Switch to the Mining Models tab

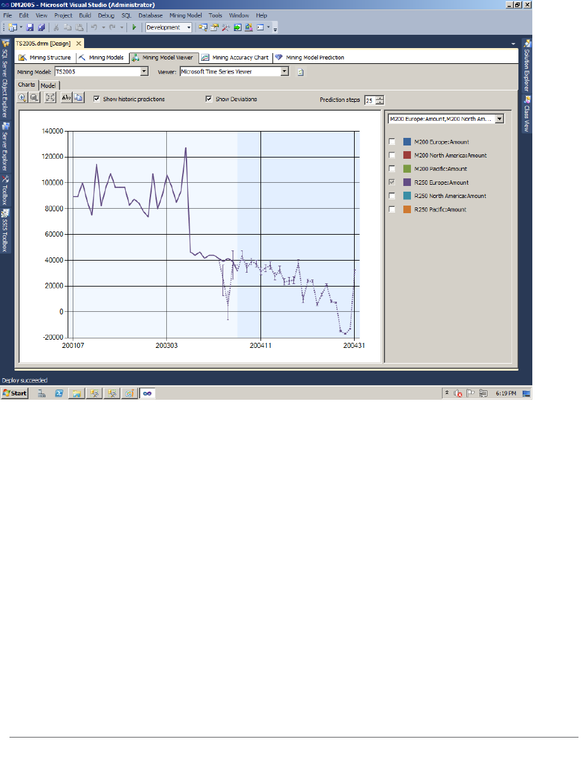click(x=101, y=58)
